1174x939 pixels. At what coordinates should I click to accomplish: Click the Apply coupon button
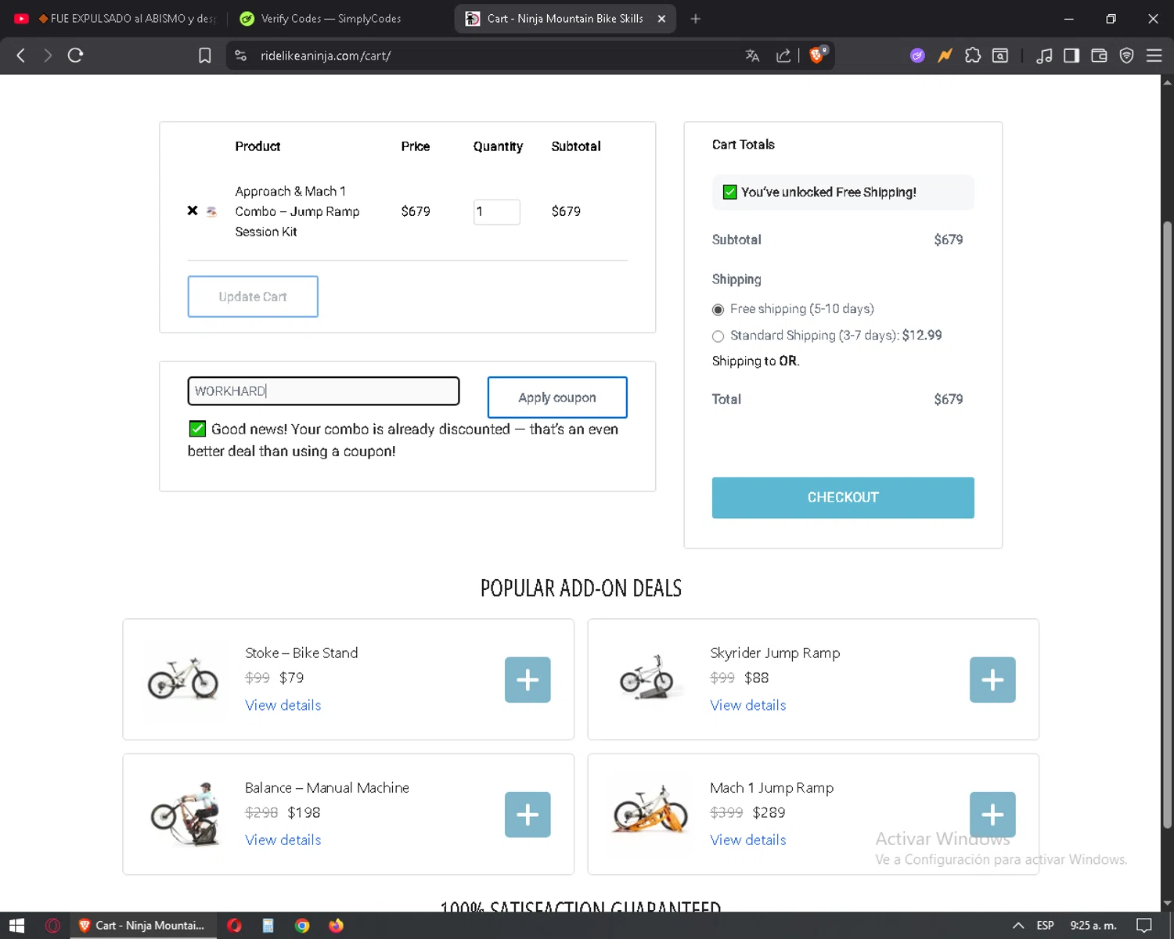[x=557, y=398]
